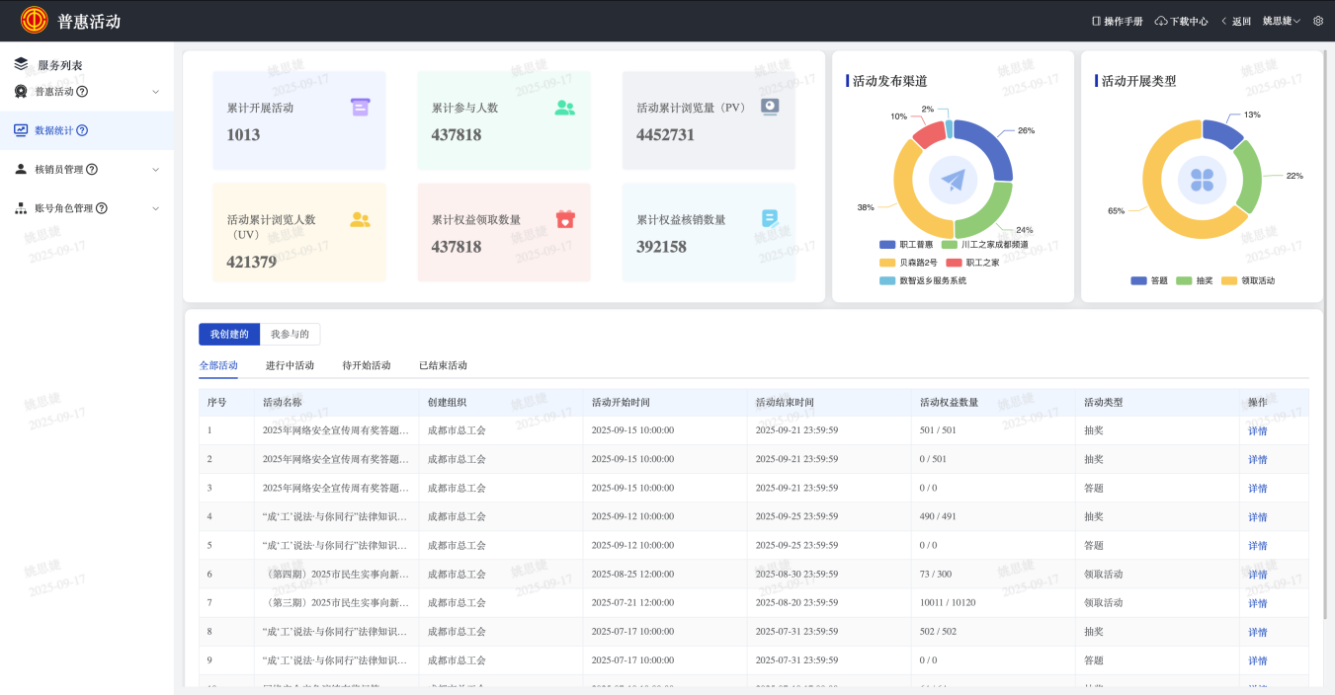Select the 进行中活动 tab
This screenshot has height=695, width=1335.
tap(290, 365)
